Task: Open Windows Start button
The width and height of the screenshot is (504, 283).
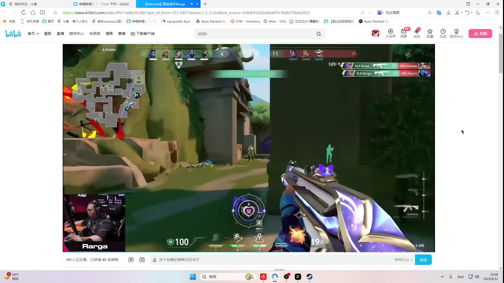Action: click(193, 277)
